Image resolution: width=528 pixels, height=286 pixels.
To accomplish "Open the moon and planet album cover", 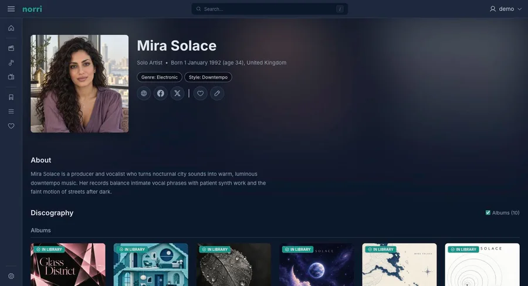I will (x=317, y=265).
